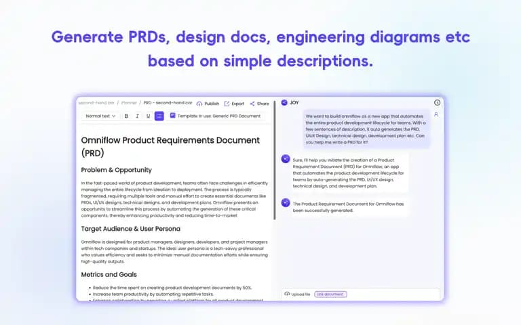
Task: Click the Problem & Opportunity heading
Action: point(116,170)
